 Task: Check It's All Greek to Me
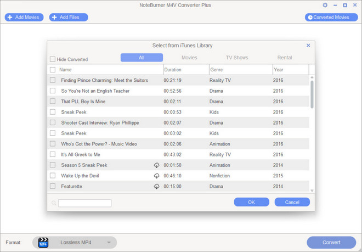(x=53, y=154)
